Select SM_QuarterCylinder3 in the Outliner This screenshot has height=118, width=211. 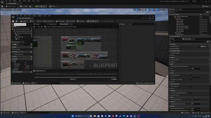(183, 26)
